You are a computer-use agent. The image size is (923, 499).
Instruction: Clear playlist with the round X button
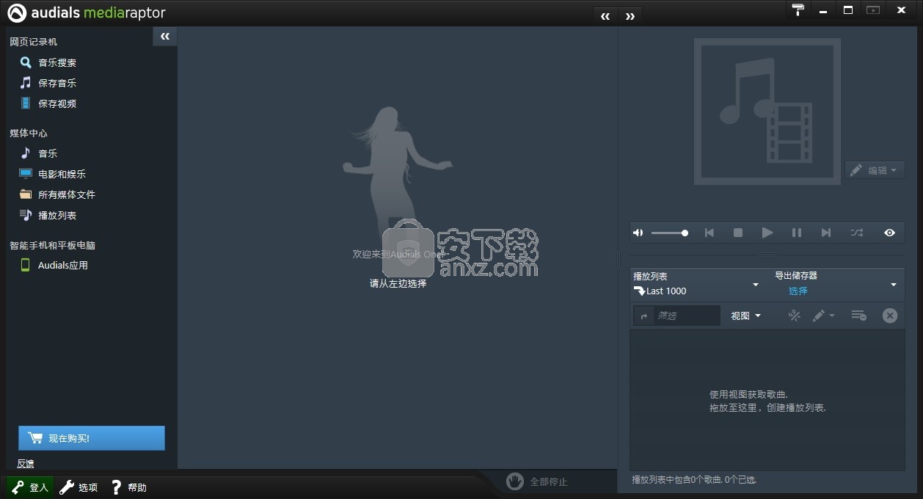pos(890,316)
